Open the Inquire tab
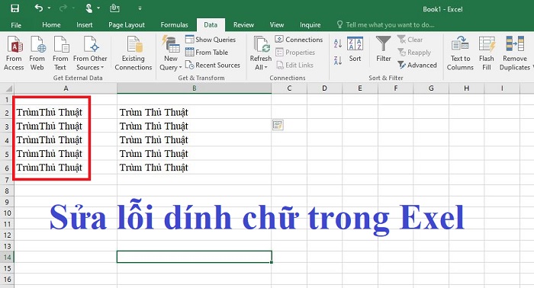This screenshot has height=288, width=534. pyautogui.click(x=310, y=25)
